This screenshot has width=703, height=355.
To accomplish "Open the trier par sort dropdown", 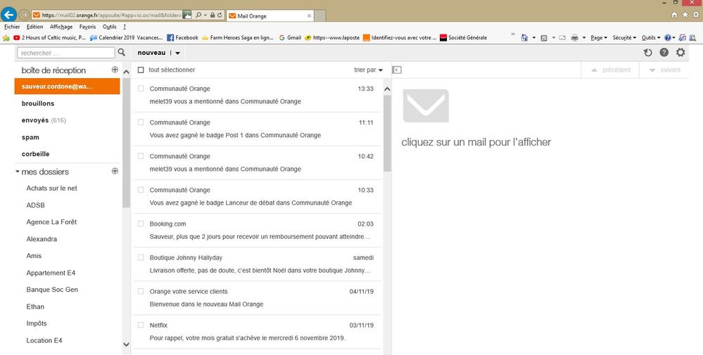I will 369,70.
